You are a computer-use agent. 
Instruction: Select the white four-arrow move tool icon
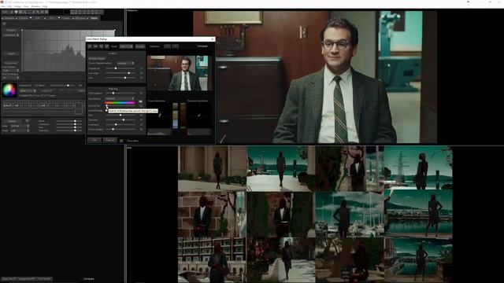click(x=16, y=12)
